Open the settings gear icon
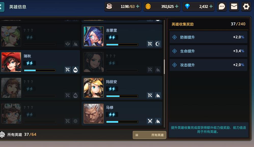This screenshot has width=254, height=147. click(x=246, y=7)
